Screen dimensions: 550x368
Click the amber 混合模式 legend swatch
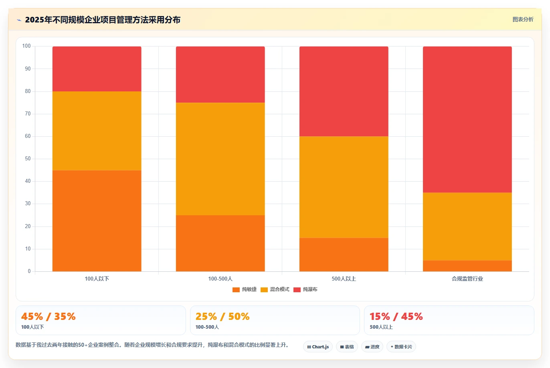coord(264,289)
